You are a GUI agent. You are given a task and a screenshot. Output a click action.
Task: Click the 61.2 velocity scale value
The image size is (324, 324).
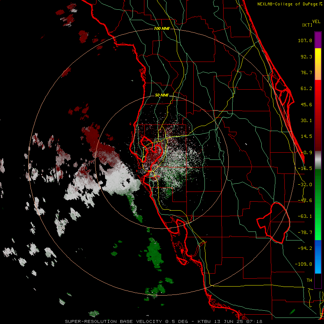click(306, 89)
